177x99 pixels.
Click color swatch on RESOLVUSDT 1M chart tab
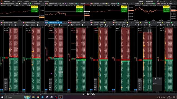point(19,4)
